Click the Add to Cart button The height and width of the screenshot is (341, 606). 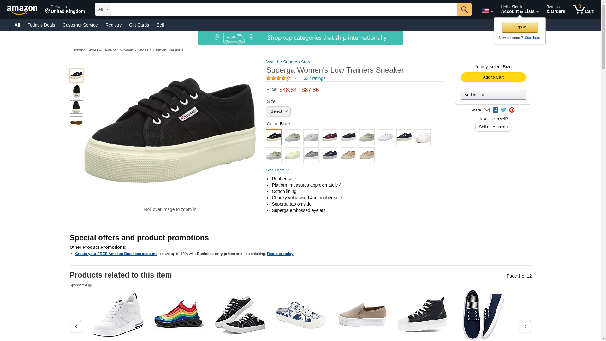493,77
